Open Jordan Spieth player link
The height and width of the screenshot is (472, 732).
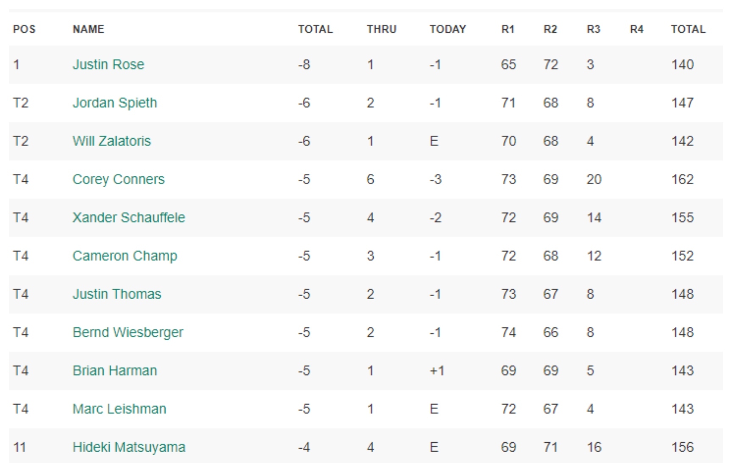point(114,103)
